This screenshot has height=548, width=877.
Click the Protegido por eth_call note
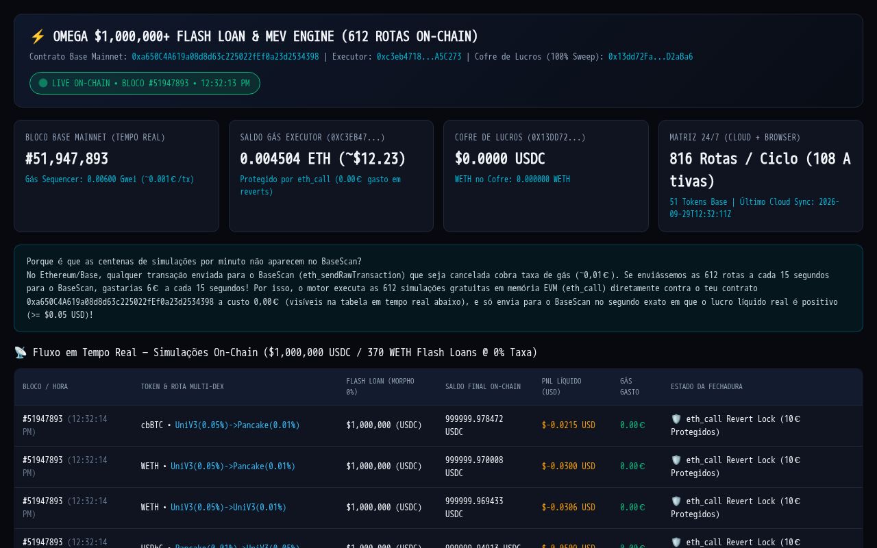(x=320, y=186)
